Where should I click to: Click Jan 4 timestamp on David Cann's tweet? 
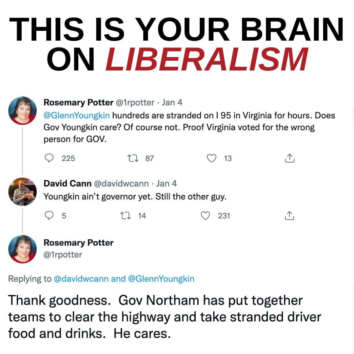[167, 183]
